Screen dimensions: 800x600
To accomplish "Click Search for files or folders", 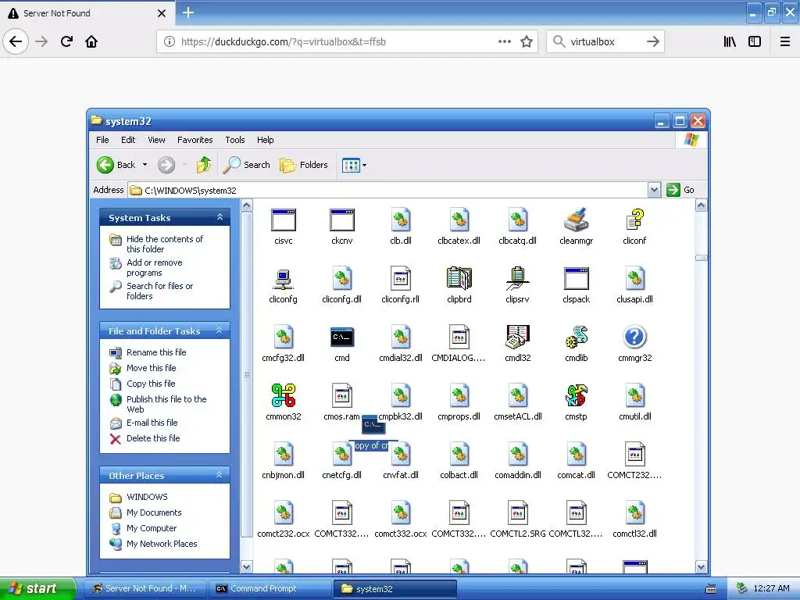I will [x=159, y=291].
